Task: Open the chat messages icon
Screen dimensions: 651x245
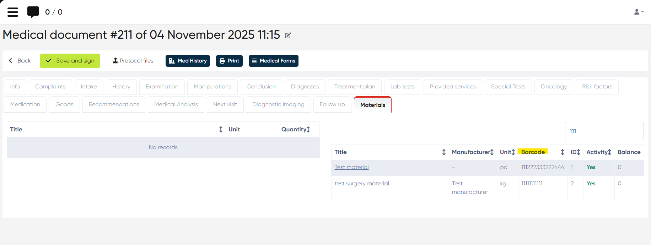Action: 33,12
